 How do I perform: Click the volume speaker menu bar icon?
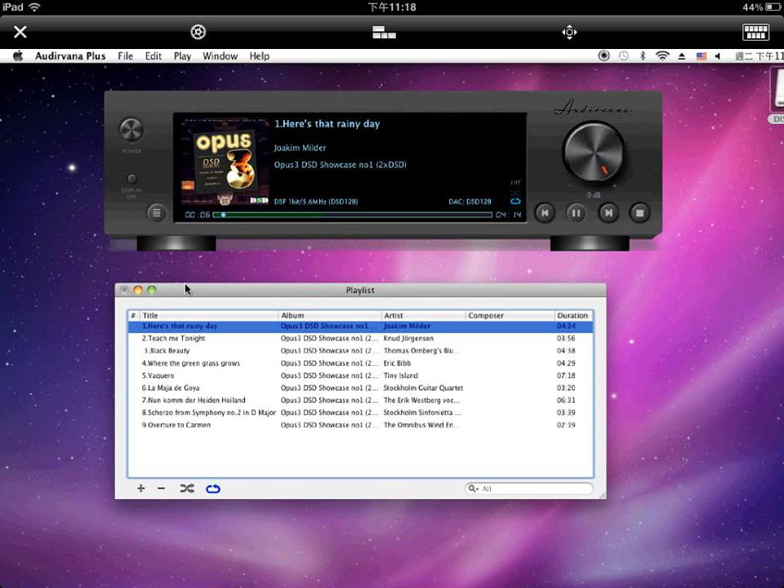coord(718,56)
